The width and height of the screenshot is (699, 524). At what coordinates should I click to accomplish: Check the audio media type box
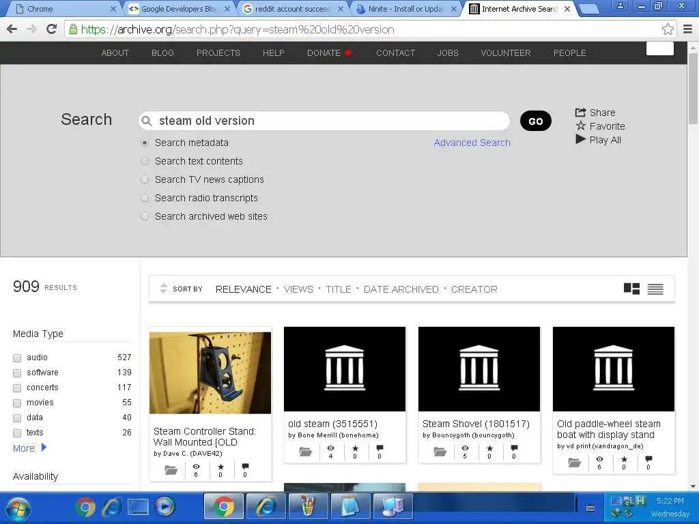pos(17,358)
